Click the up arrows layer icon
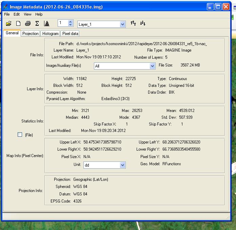The image size is (236, 230). pyautogui.click(x=133, y=23)
